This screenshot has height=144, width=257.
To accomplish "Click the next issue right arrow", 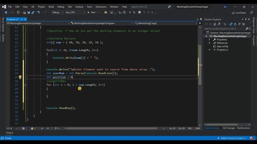I will pyautogui.click(x=47, y=128).
